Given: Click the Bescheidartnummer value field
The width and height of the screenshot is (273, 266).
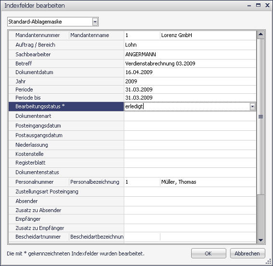Looking at the screenshot, I should click(142, 237).
